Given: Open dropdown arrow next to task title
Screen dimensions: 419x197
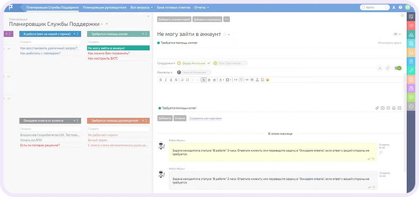Looking at the screenshot, I should click(x=229, y=35).
